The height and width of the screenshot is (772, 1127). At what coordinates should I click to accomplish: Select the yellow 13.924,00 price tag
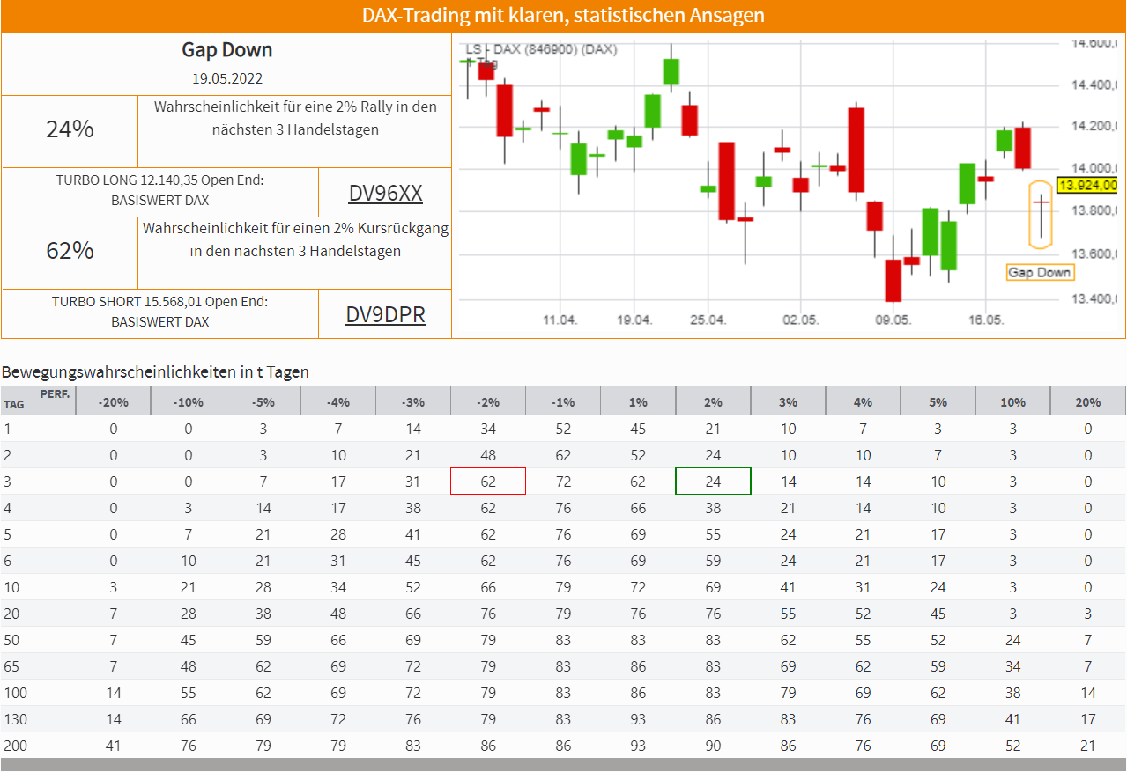[1087, 186]
